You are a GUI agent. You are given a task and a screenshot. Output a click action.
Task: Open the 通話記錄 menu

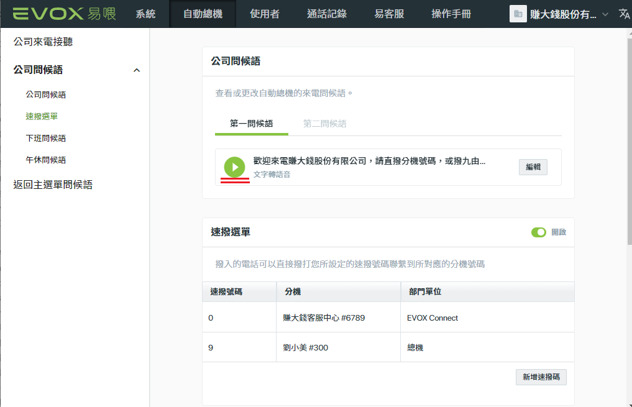327,14
